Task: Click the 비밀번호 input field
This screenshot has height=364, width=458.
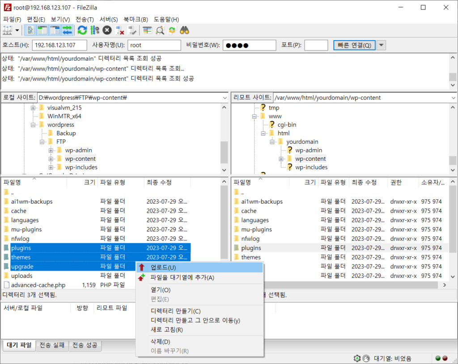Action: pos(250,45)
